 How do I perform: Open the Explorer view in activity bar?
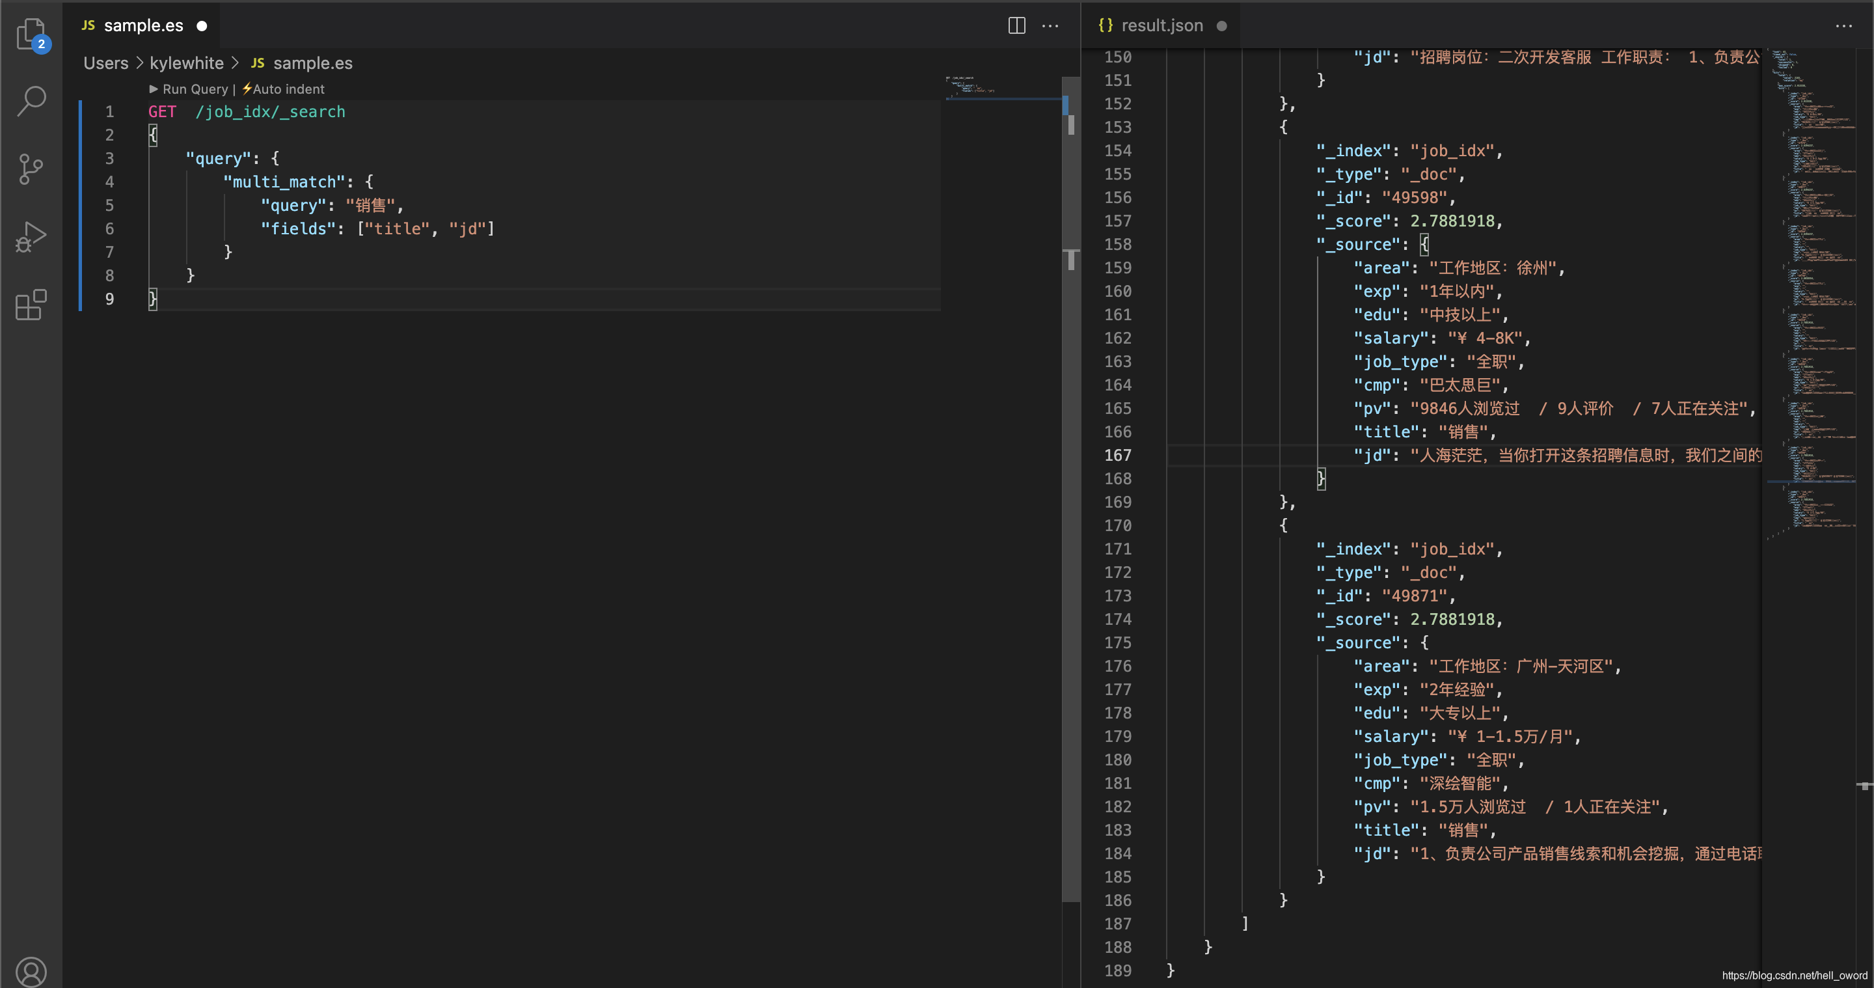(31, 33)
